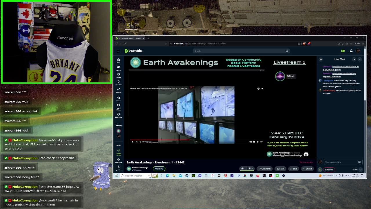Image resolution: width=371 pixels, height=209 pixels.
Task: Save the video to playlist
Action: pyautogui.click(x=294, y=169)
